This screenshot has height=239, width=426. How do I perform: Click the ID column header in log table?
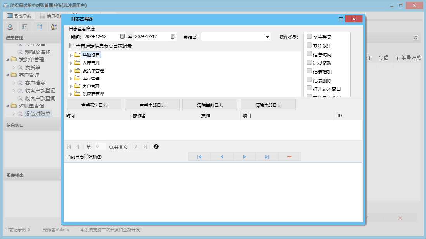click(348, 116)
